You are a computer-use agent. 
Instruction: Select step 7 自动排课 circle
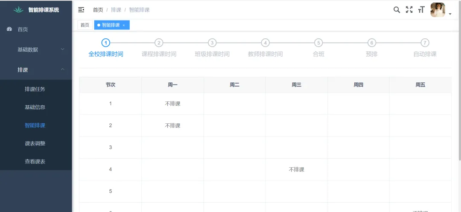[x=425, y=43]
